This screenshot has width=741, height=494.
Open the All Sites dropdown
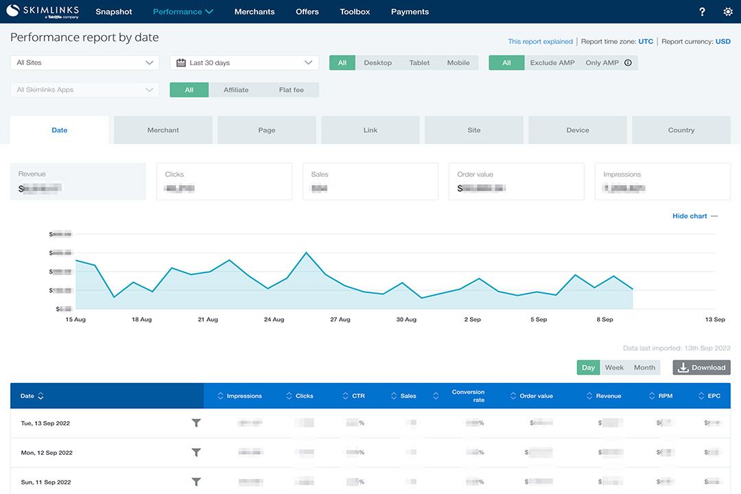85,62
